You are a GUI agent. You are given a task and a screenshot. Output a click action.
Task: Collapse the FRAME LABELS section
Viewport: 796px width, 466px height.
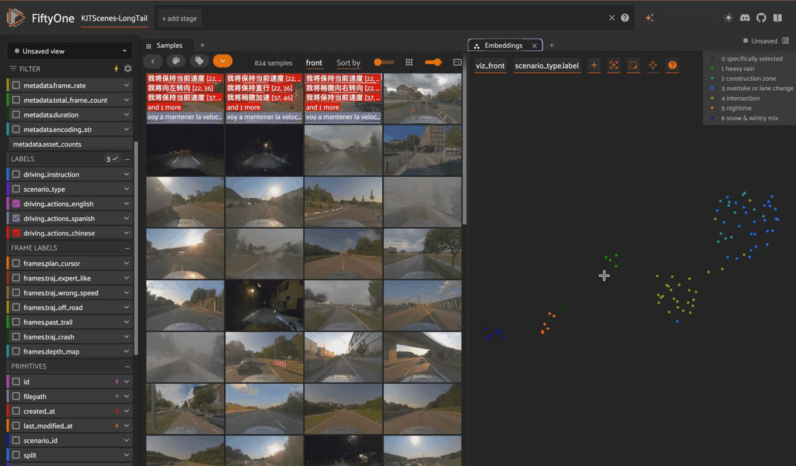[127, 248]
